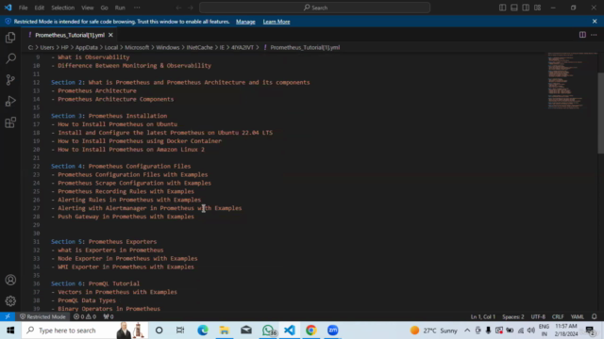Open the Accounts menu icon
Screen dimensions: 604x339
click(10, 280)
